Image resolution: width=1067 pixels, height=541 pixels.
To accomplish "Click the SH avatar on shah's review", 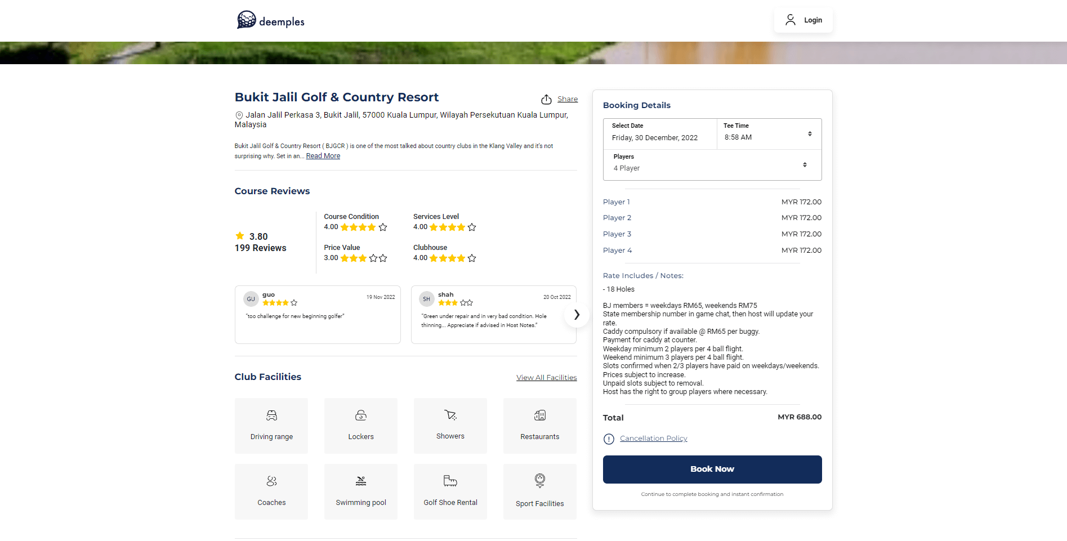I will tap(427, 299).
